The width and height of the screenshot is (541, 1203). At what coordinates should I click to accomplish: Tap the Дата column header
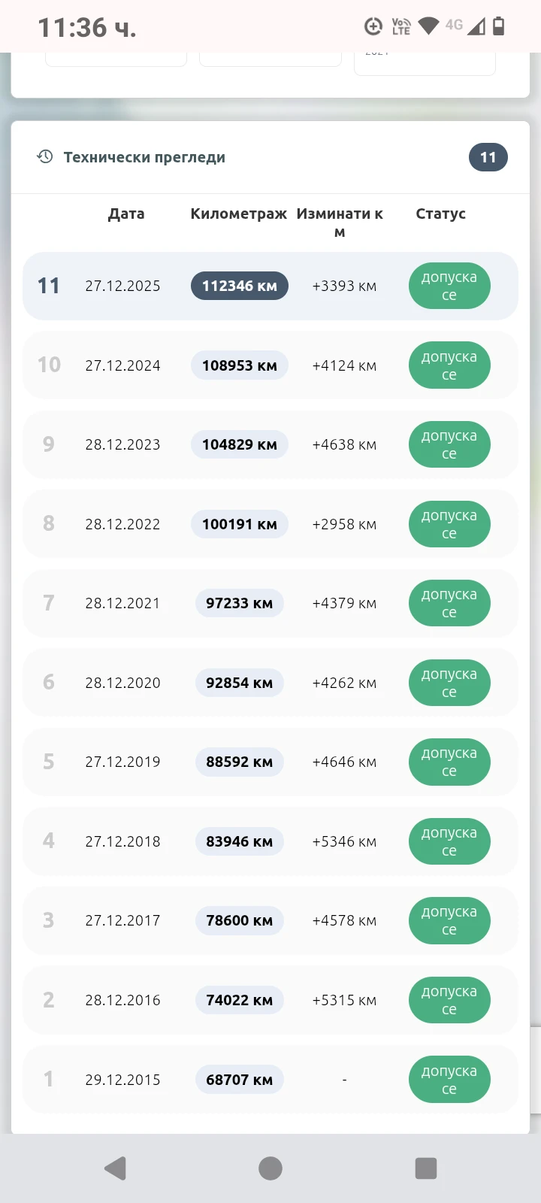pos(126,214)
